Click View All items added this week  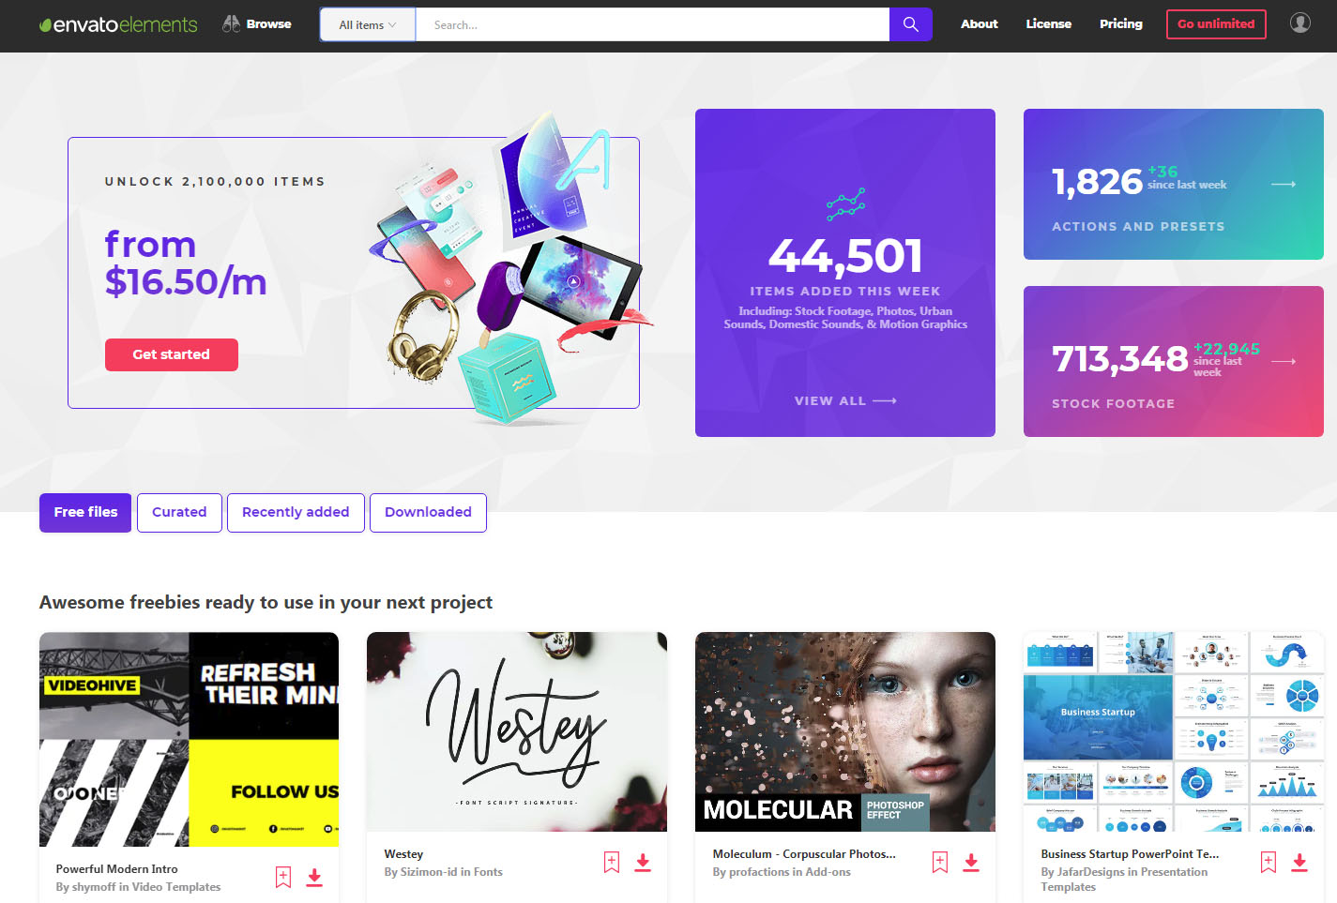(x=845, y=400)
